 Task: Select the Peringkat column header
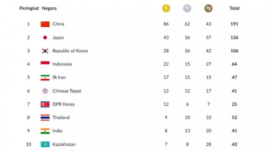pos(29,8)
